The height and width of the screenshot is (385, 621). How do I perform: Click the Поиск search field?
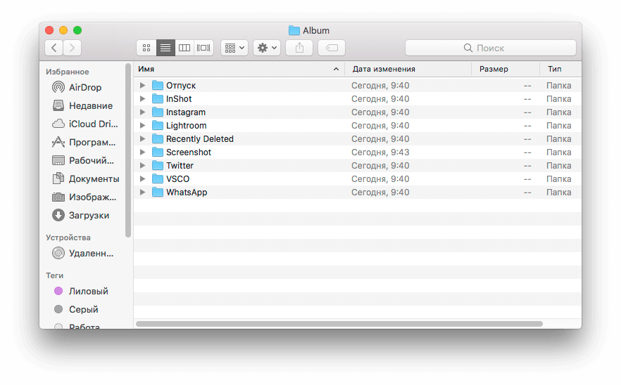(490, 48)
